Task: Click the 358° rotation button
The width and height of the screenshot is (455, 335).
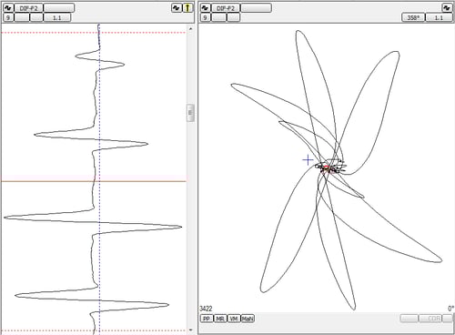Action: click(413, 17)
